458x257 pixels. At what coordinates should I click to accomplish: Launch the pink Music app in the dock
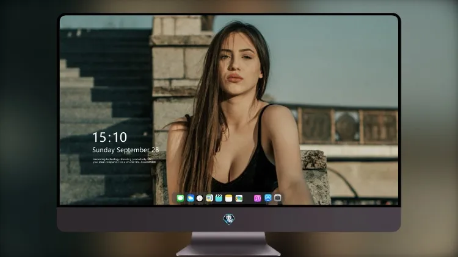pyautogui.click(x=257, y=198)
